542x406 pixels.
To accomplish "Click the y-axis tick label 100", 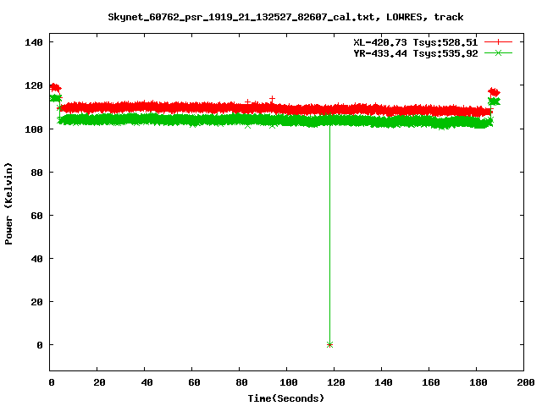I will [x=34, y=129].
